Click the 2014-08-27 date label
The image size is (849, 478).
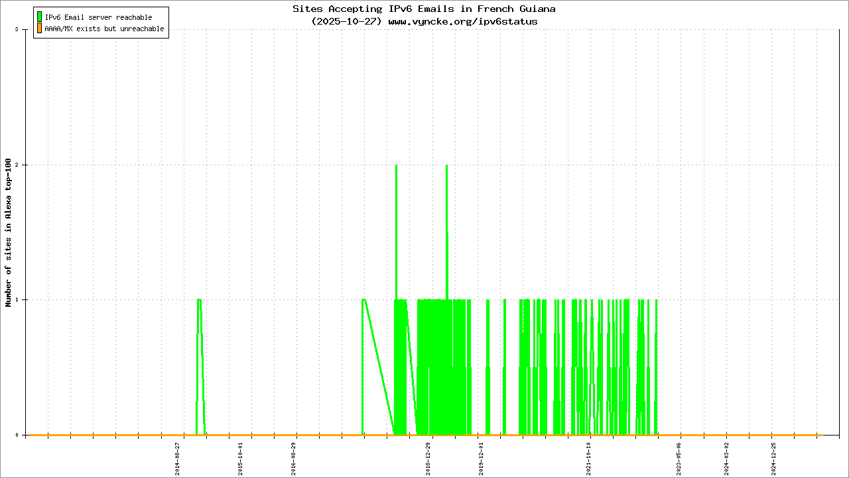[178, 459]
